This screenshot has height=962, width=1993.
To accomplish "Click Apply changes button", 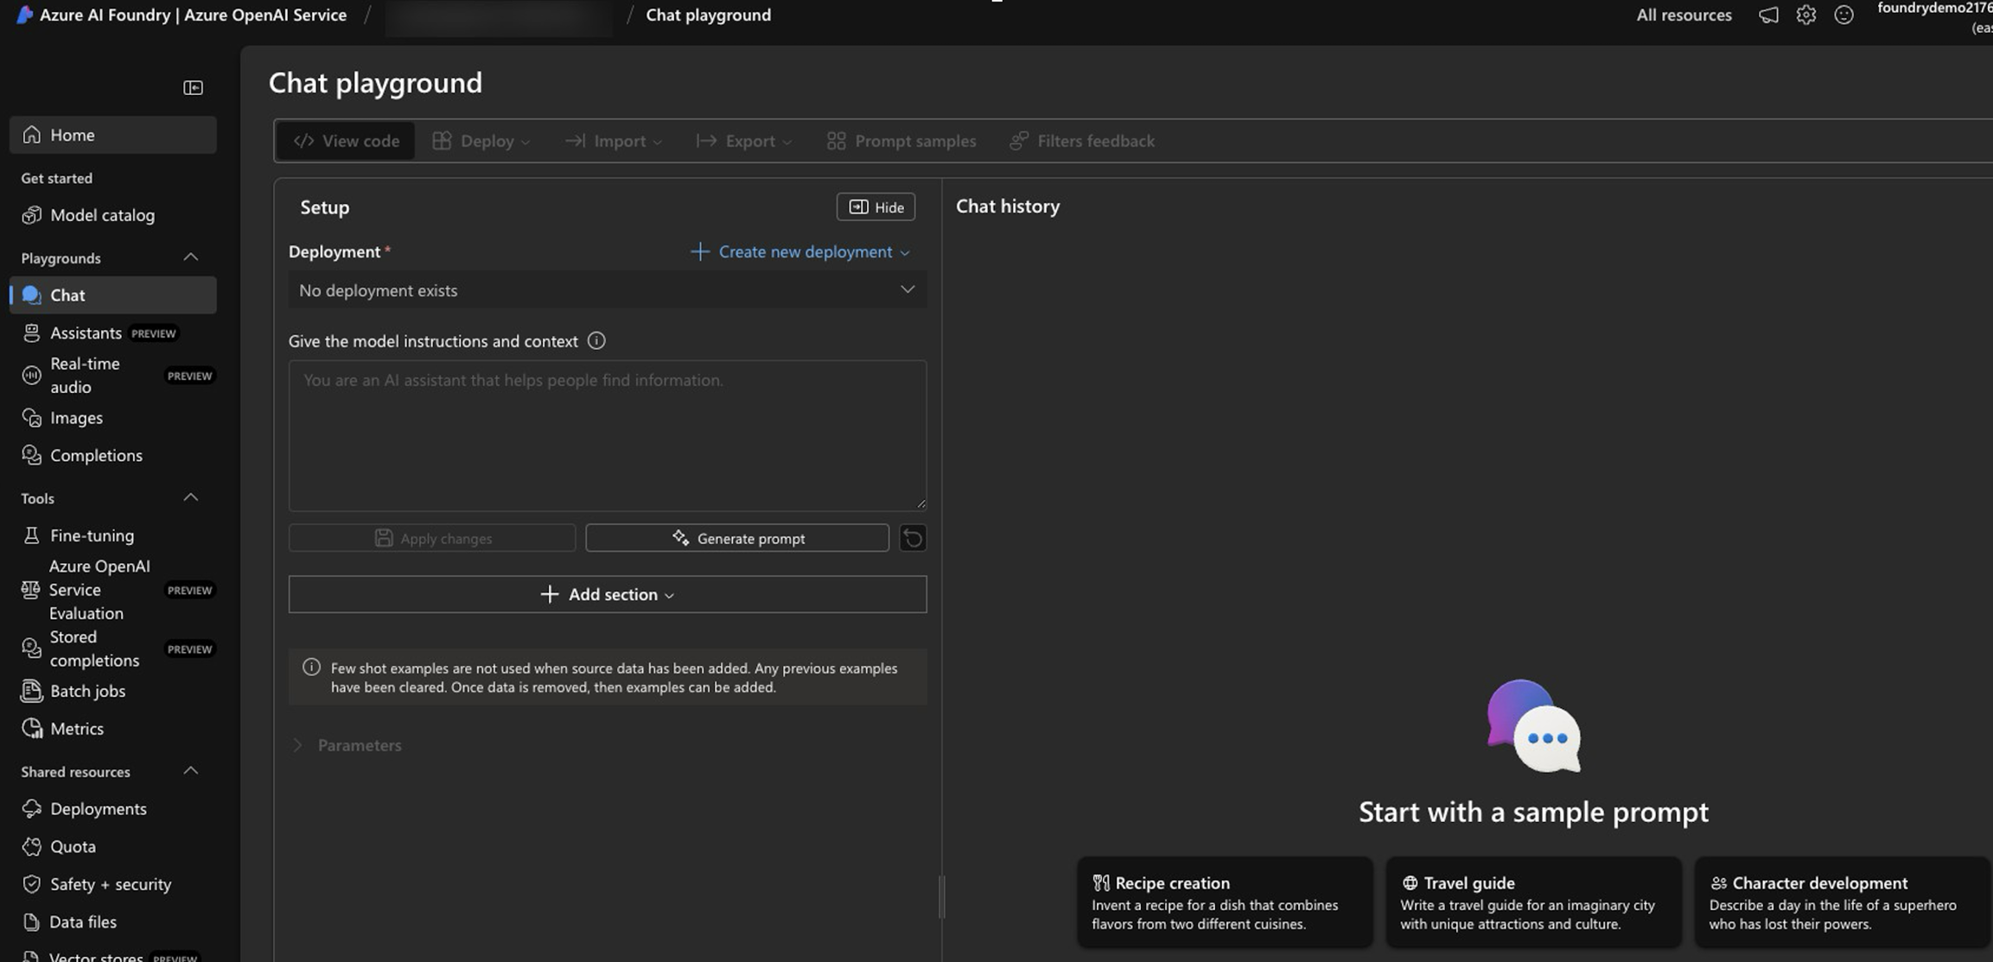I will [x=432, y=538].
